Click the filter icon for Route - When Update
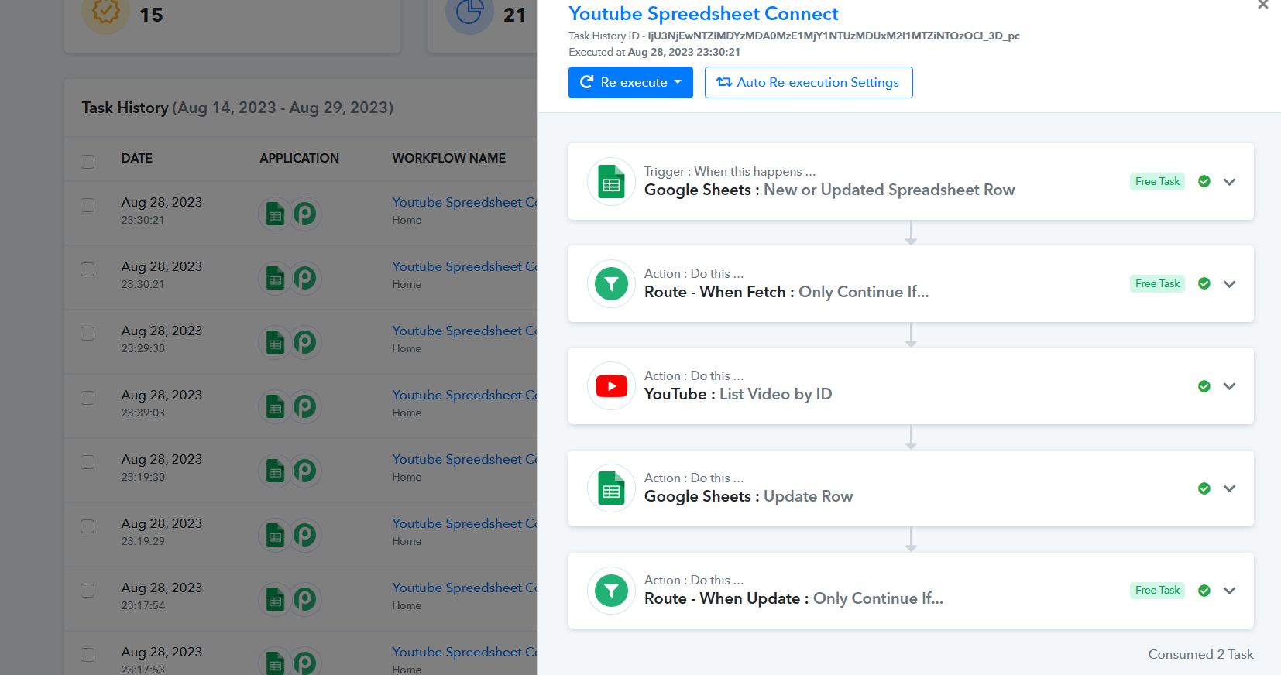The image size is (1281, 675). (611, 591)
